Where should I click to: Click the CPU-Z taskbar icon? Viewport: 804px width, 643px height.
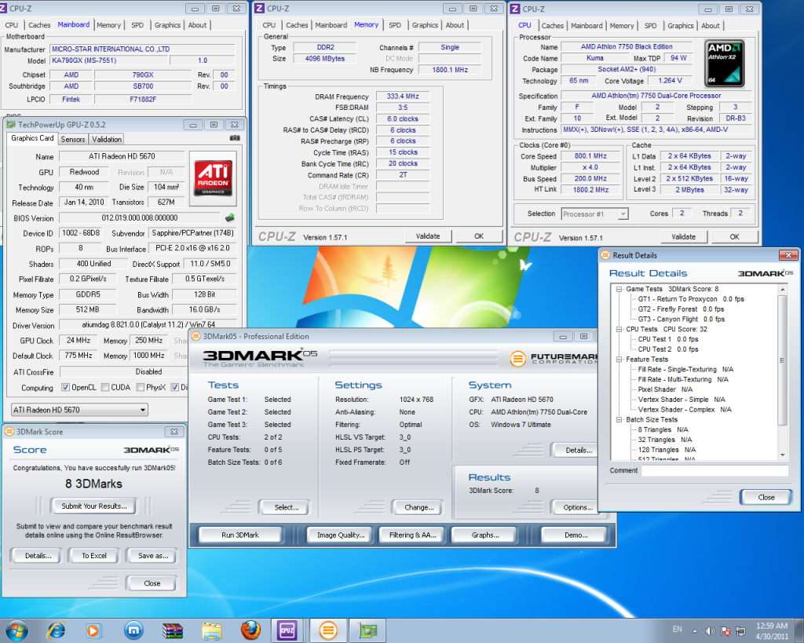287,630
